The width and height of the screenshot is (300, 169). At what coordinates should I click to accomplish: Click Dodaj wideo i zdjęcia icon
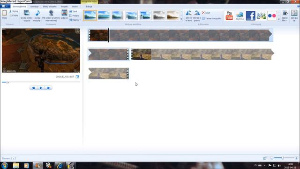click(26, 13)
